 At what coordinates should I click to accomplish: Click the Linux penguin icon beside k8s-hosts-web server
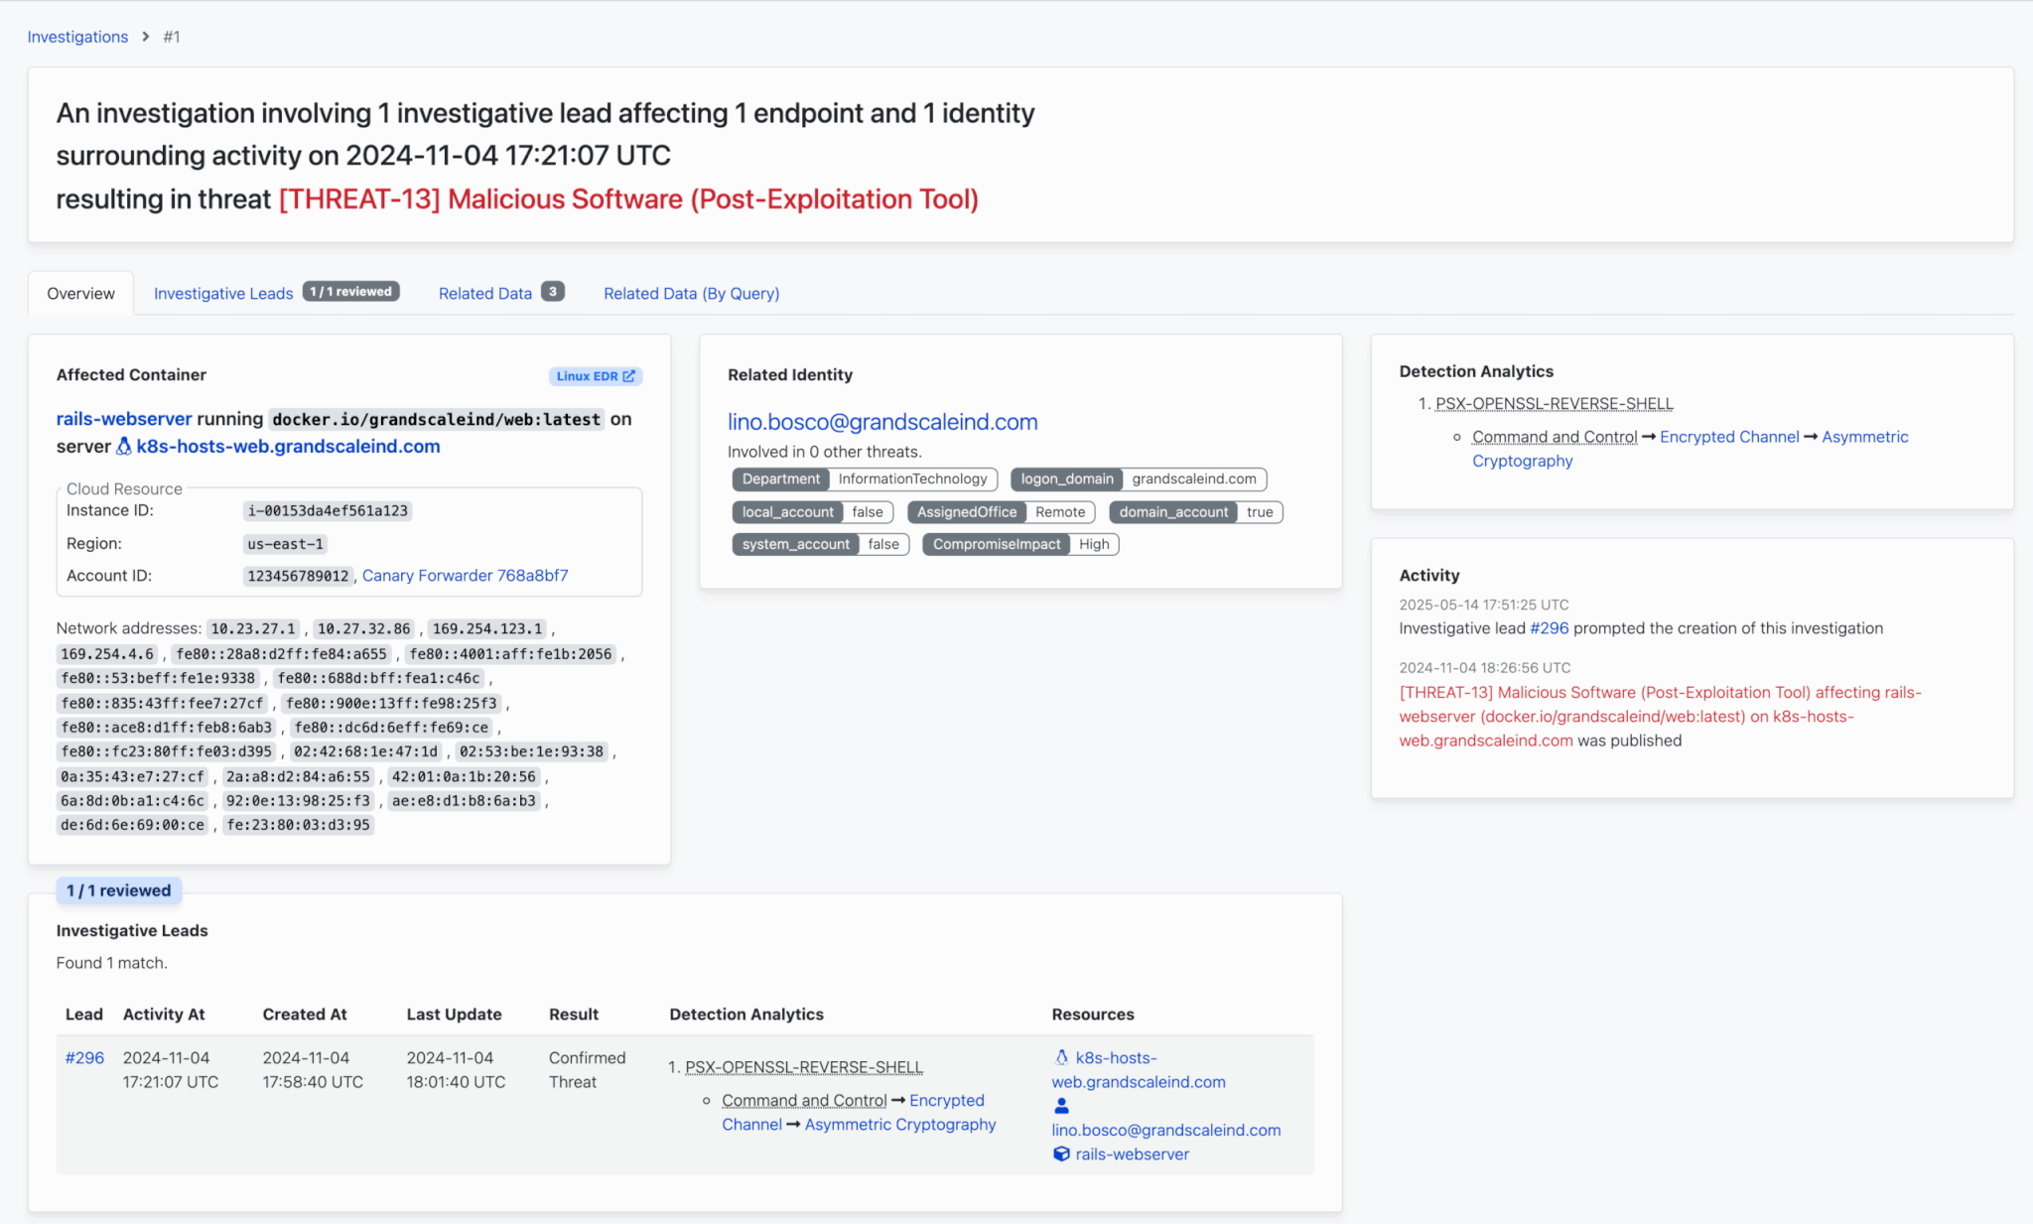[x=124, y=447]
